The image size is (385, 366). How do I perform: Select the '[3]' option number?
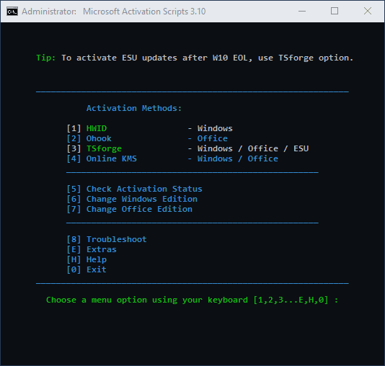click(74, 148)
